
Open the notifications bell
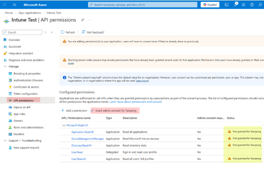coord(235,5)
